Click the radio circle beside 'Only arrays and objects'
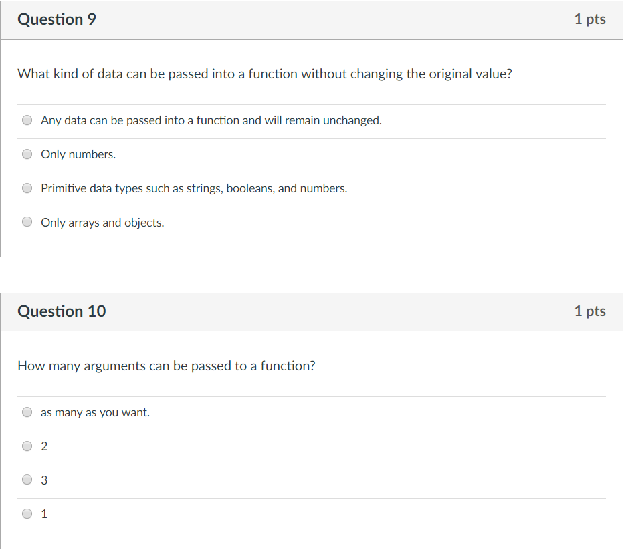The height and width of the screenshot is (552, 628). pos(27,221)
